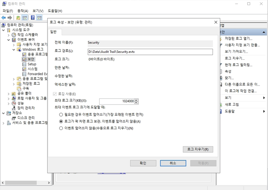Viewport: 268px width, 190px height.
Task: Go forward with the toolbar right arrow
Action: (10, 18)
